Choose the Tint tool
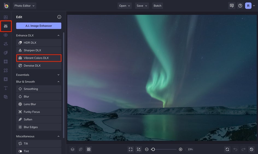 (39, 151)
